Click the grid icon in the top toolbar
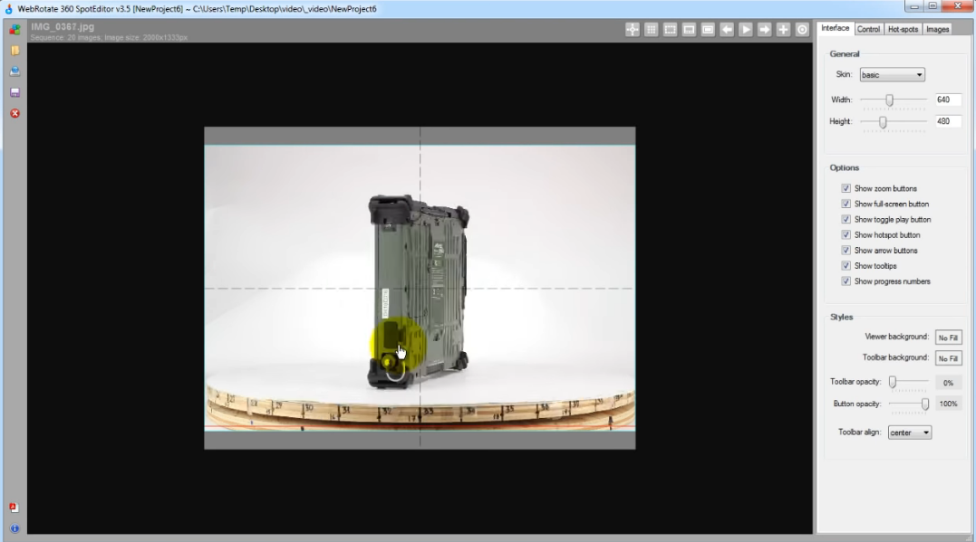The image size is (976, 542). click(651, 30)
